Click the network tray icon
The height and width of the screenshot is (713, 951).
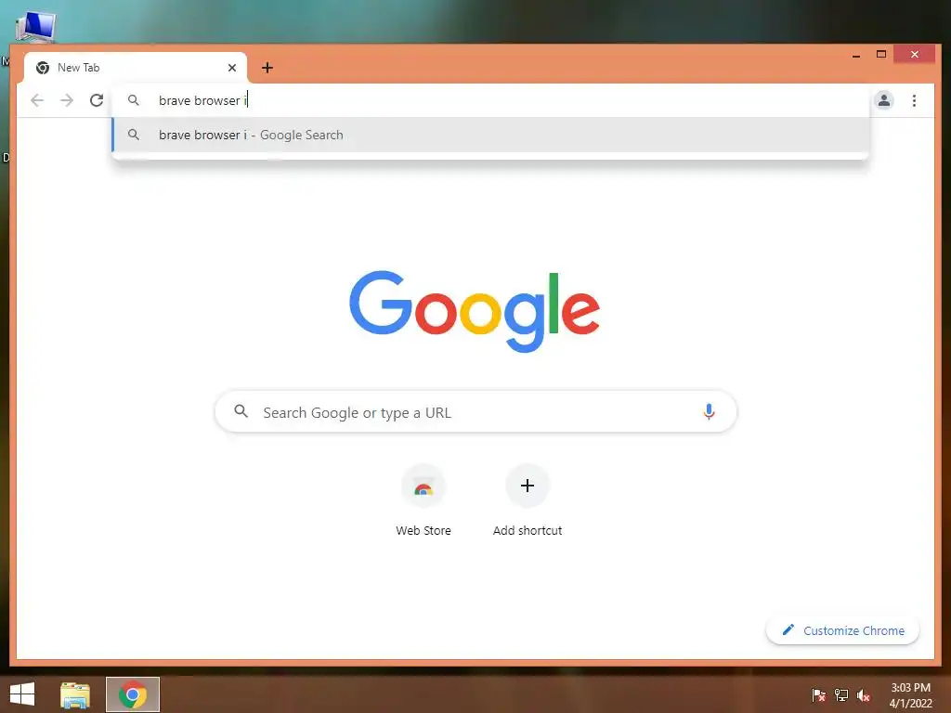(841, 695)
